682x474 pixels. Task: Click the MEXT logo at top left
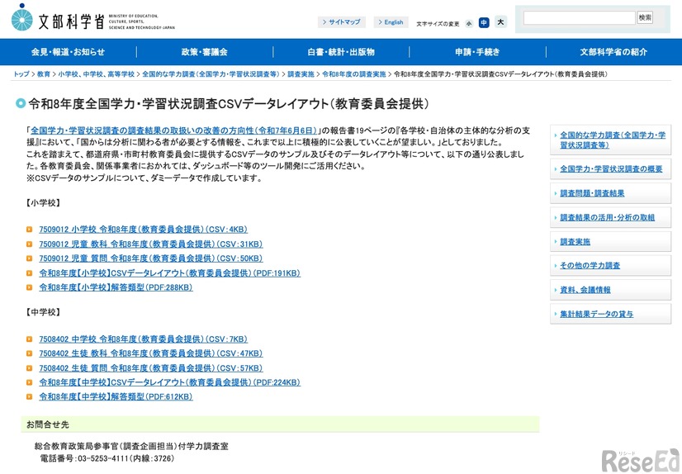(92, 18)
